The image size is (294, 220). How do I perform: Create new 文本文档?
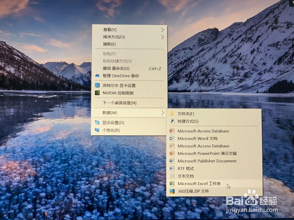tap(214, 176)
